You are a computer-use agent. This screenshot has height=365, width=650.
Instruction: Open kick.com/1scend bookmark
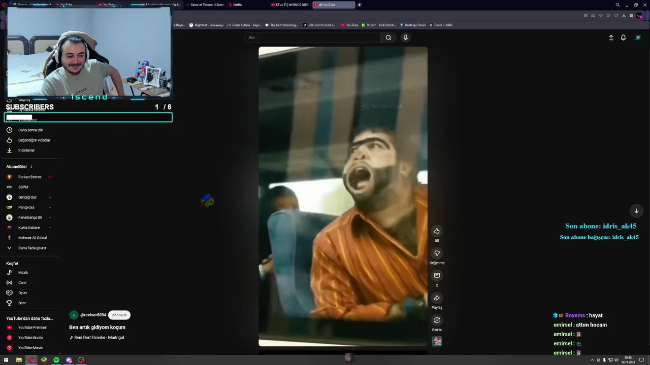click(x=319, y=25)
